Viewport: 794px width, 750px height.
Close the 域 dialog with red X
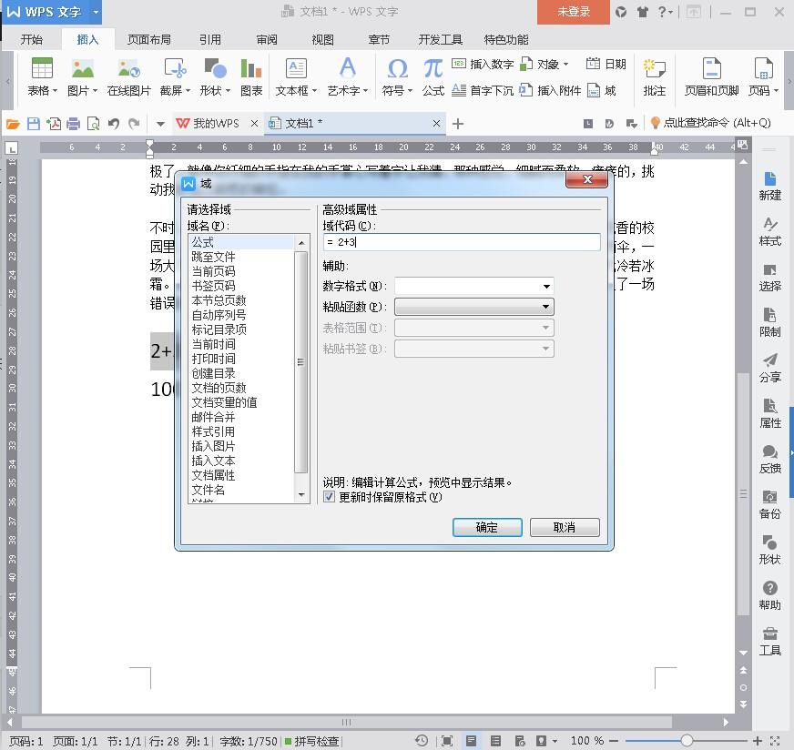pyautogui.click(x=587, y=179)
